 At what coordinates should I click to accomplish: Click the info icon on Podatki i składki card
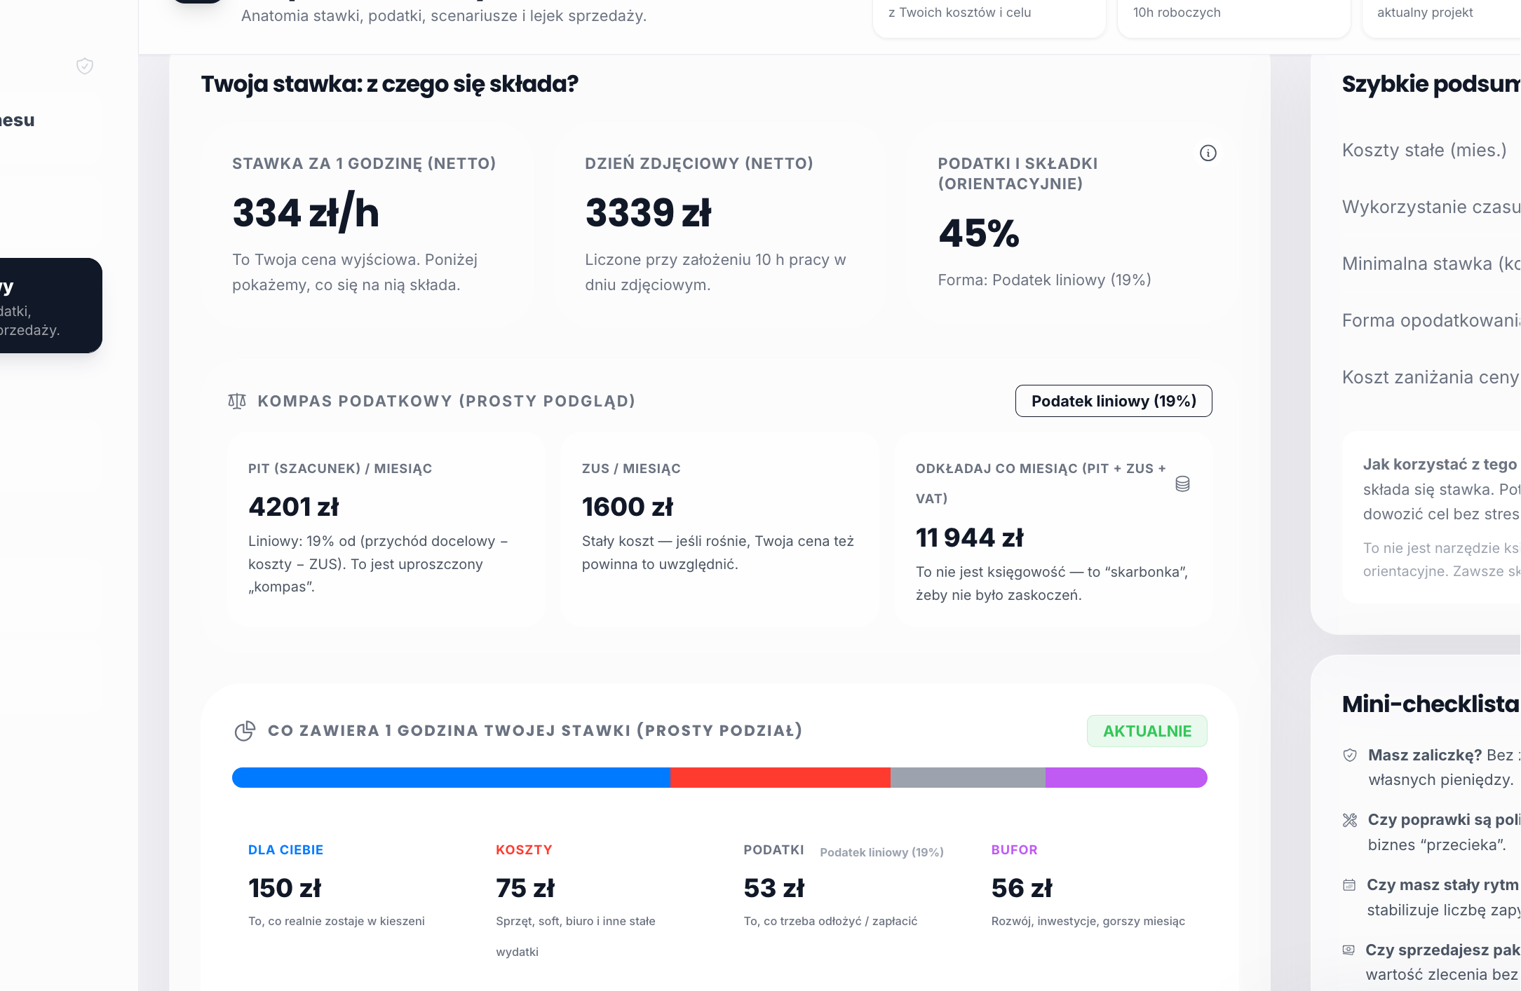[1208, 153]
